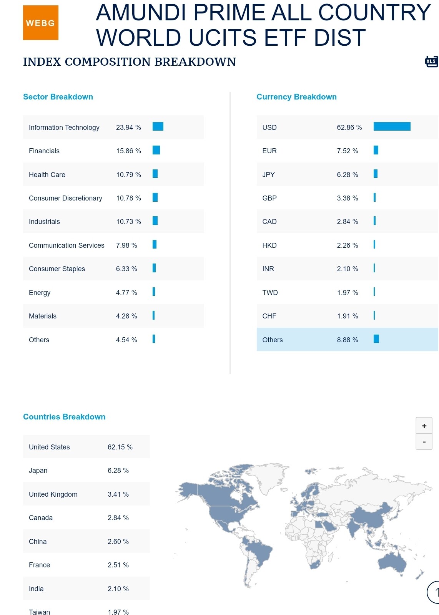Click the Health Care sector row
Image resolution: width=439 pixels, height=615 pixels.
[x=113, y=174]
